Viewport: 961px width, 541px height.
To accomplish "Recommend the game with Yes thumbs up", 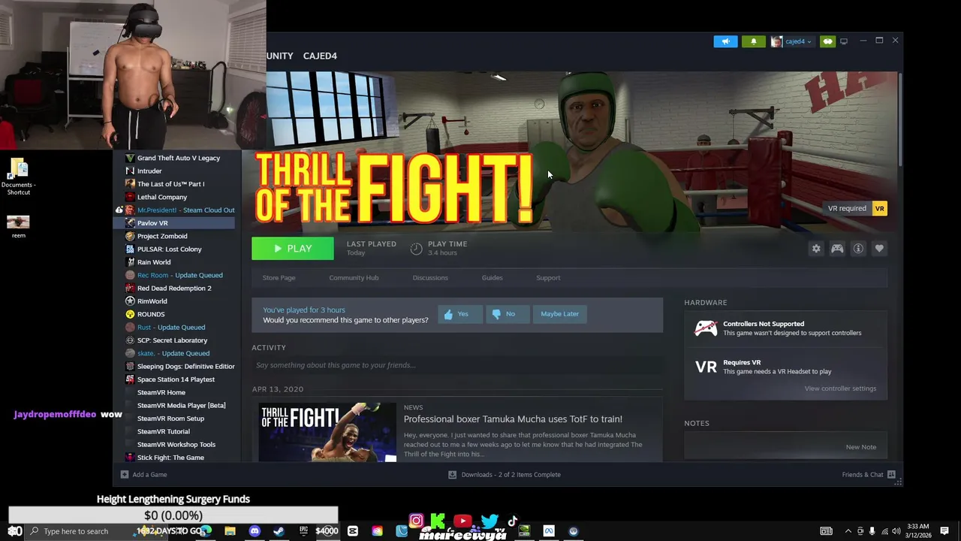I will click(x=460, y=314).
